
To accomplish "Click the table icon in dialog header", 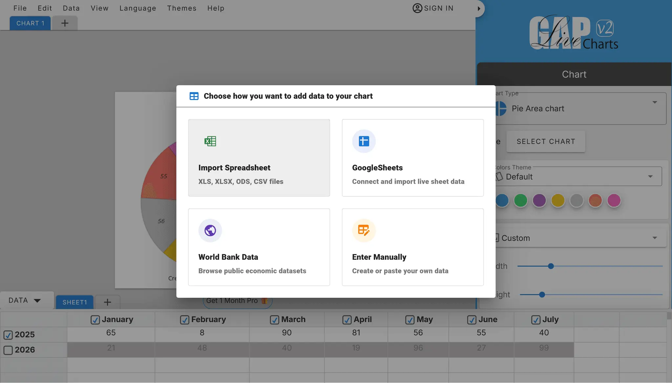I will click(194, 96).
